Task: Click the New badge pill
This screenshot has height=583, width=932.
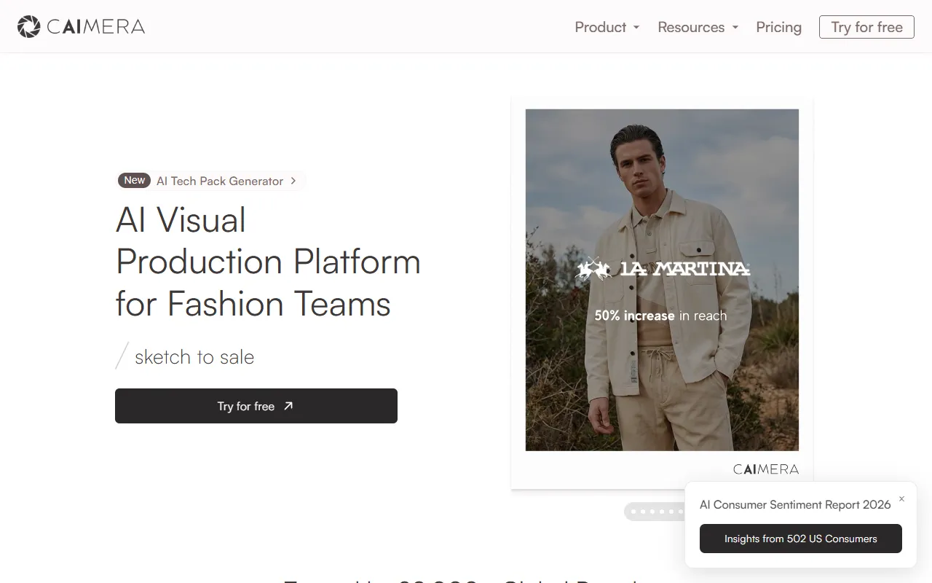Action: coord(134,180)
